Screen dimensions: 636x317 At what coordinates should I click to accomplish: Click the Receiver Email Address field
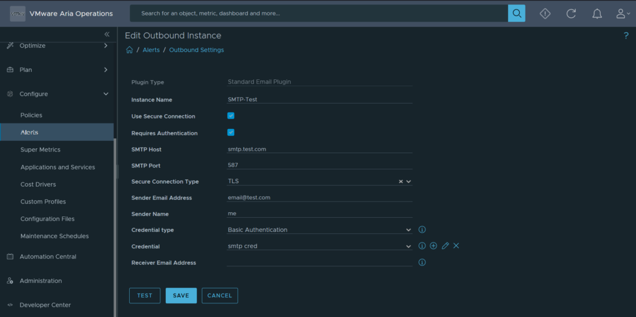(320, 262)
